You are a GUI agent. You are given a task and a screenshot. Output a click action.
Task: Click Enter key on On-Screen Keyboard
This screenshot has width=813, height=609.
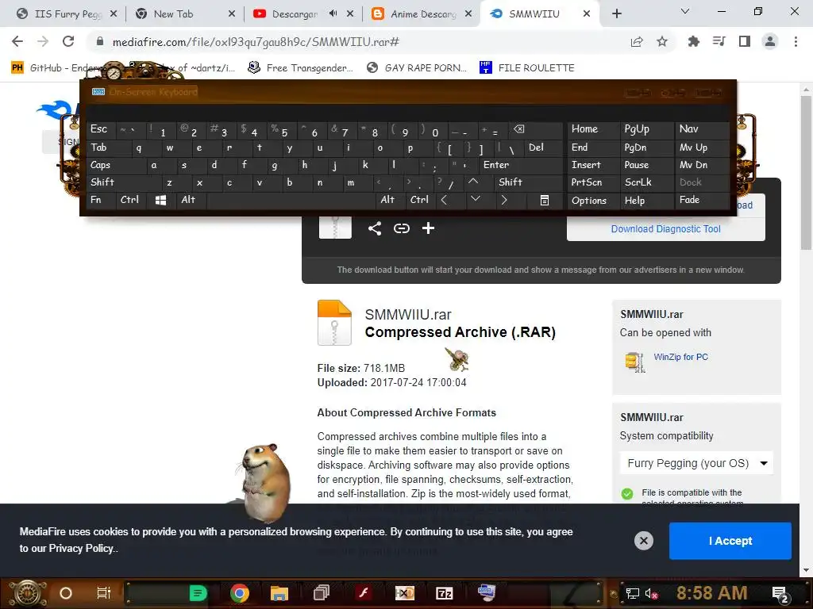(520, 165)
